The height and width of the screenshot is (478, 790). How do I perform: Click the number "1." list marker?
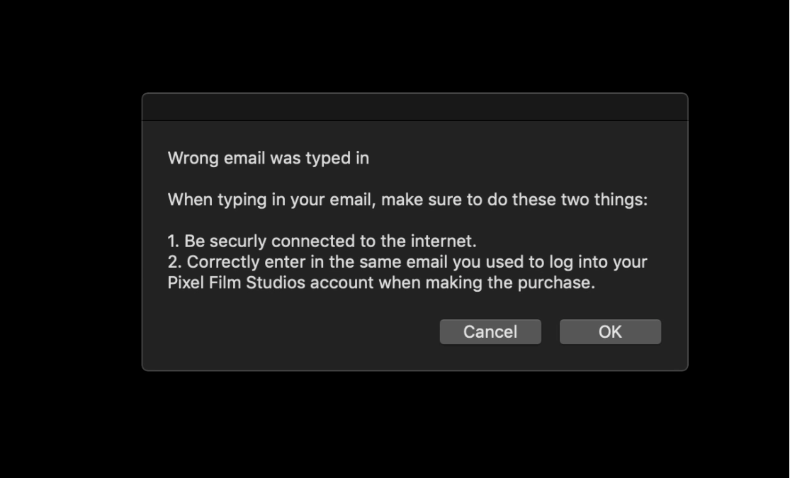point(174,241)
